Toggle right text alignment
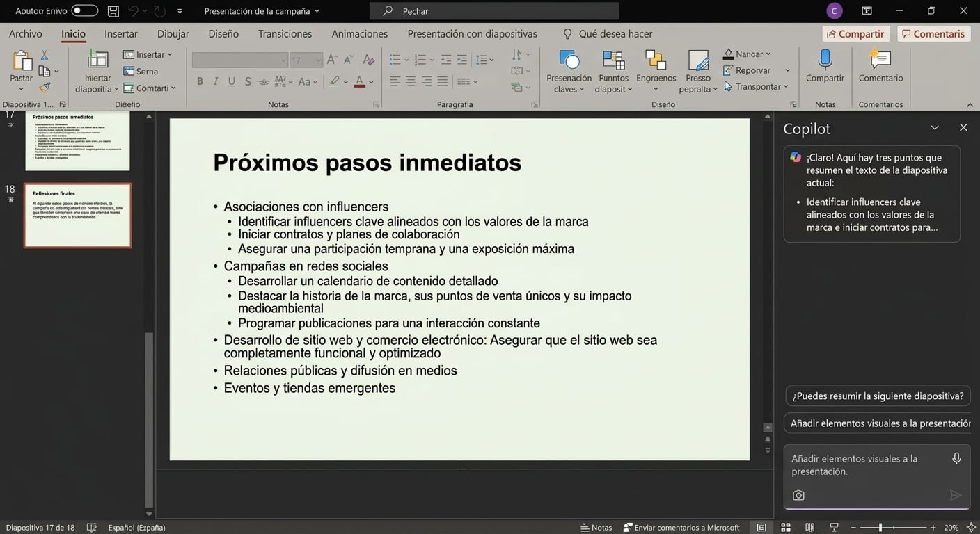The image size is (980, 534). click(x=427, y=81)
